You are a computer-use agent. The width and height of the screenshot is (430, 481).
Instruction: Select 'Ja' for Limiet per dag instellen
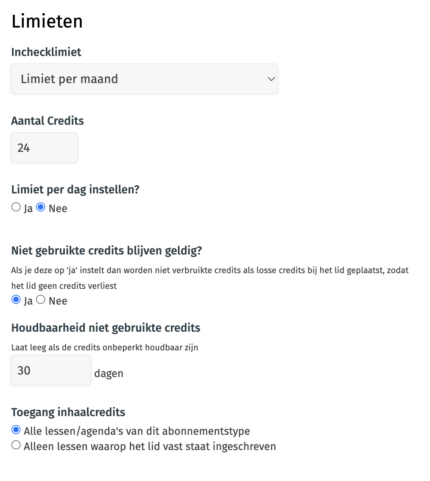[16, 207]
